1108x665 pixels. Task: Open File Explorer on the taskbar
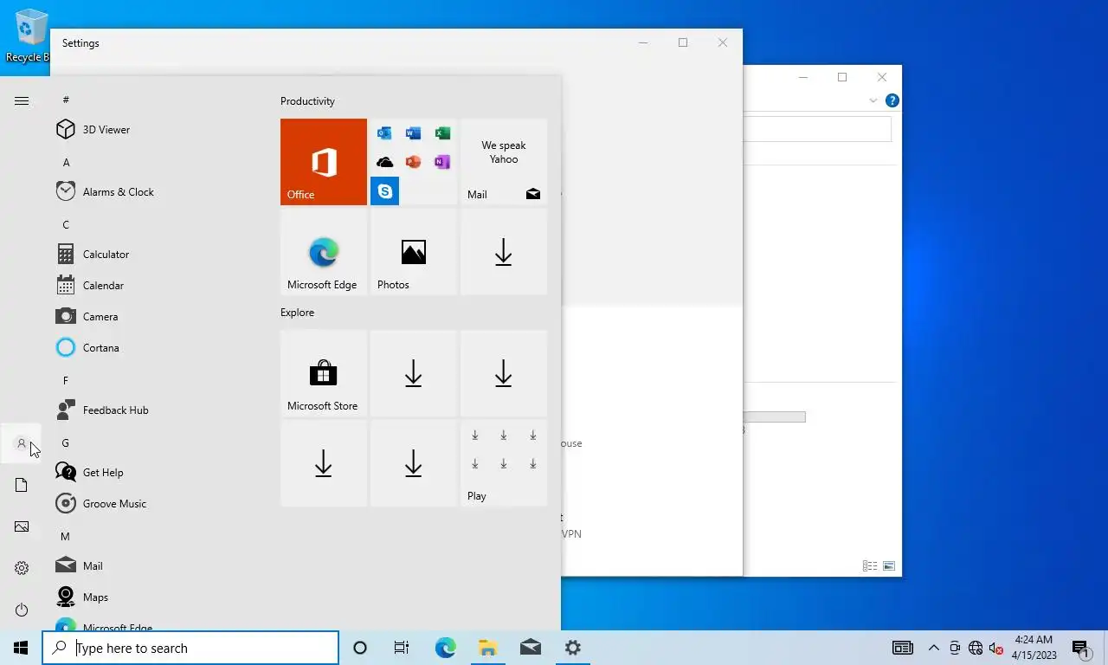pyautogui.click(x=487, y=648)
